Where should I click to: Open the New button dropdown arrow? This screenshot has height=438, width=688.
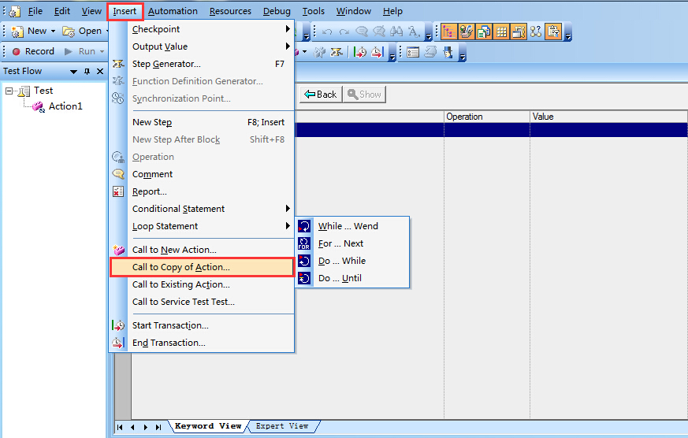click(x=53, y=32)
